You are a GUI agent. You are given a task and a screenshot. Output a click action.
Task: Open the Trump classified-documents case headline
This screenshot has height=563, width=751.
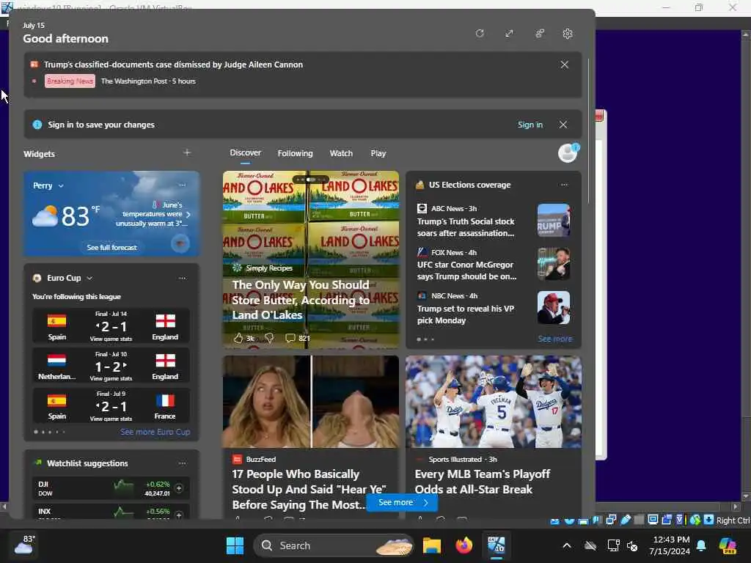[x=173, y=65]
